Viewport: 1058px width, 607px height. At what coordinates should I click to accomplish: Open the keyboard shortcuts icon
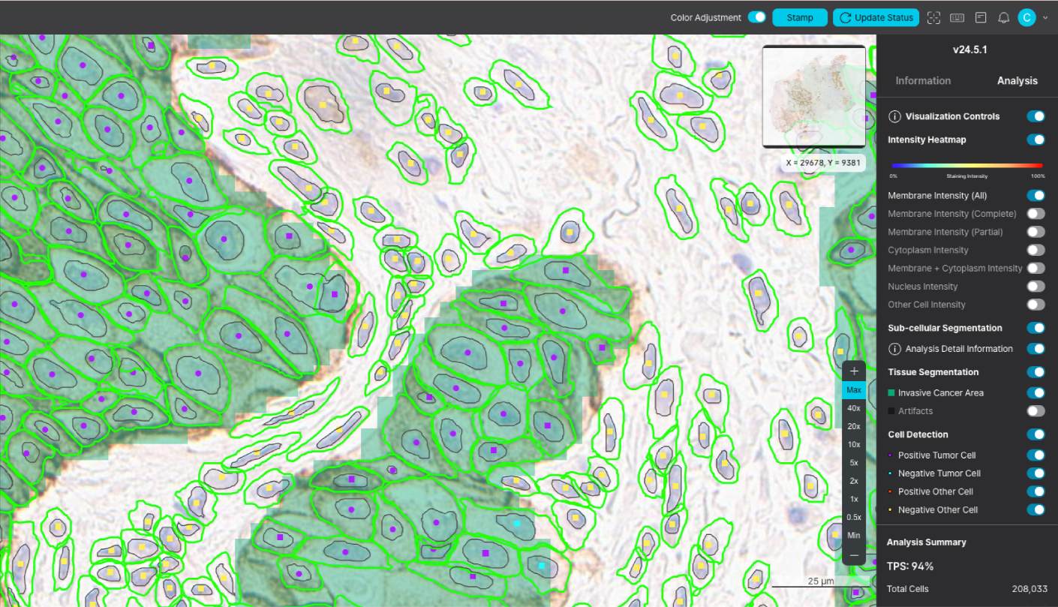(x=957, y=17)
